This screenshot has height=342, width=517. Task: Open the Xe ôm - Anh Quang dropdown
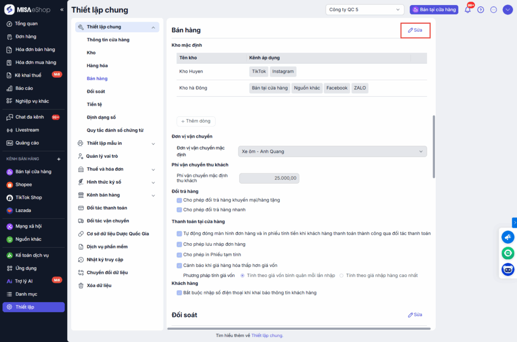[x=332, y=151]
